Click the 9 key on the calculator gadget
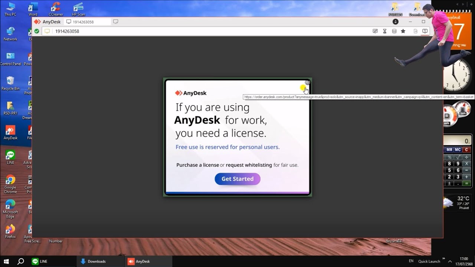This screenshot has height=267, width=475. (458, 164)
